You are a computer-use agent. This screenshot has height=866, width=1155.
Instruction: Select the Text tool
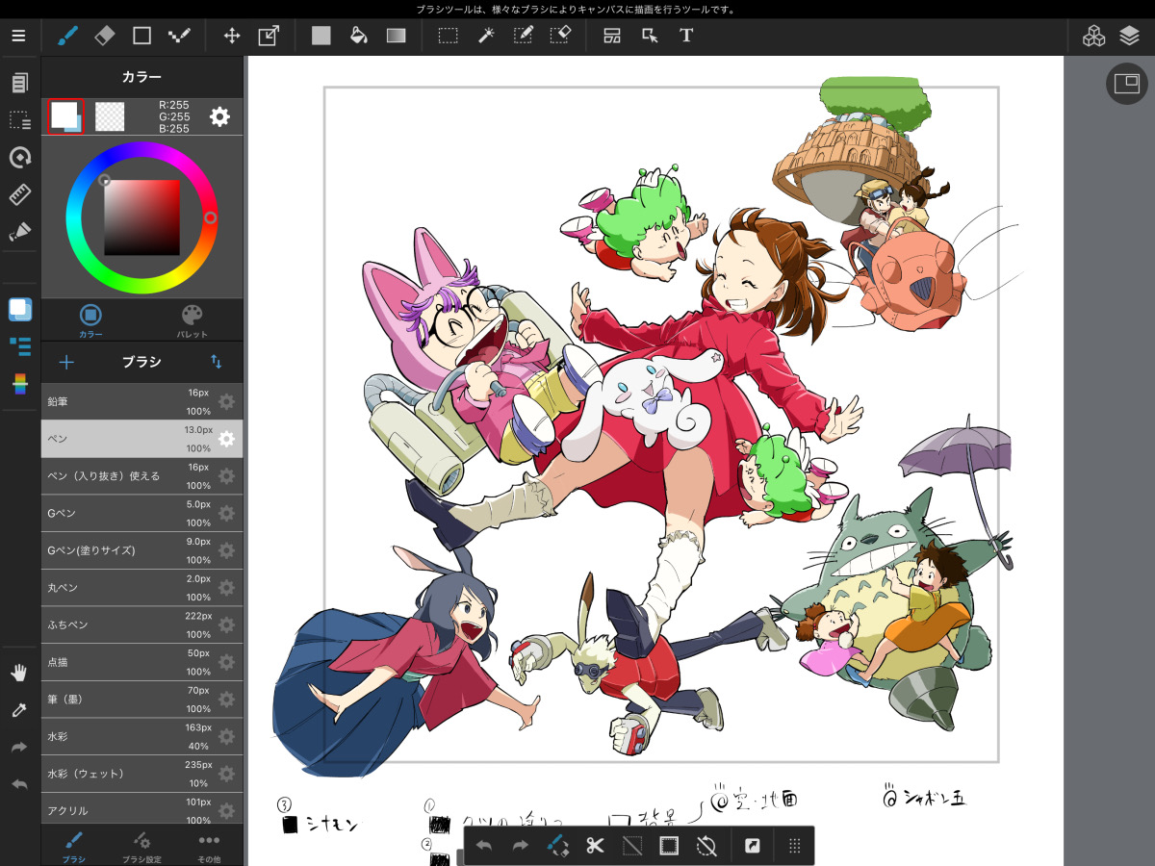pyautogui.click(x=686, y=37)
